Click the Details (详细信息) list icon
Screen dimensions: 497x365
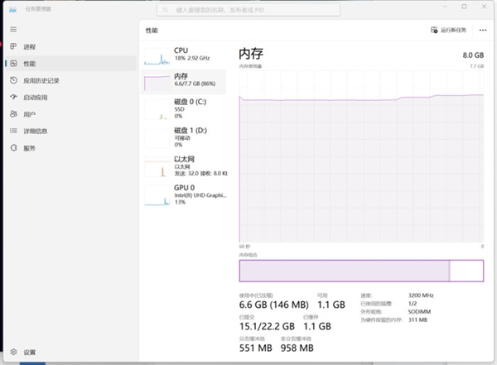pyautogui.click(x=13, y=131)
